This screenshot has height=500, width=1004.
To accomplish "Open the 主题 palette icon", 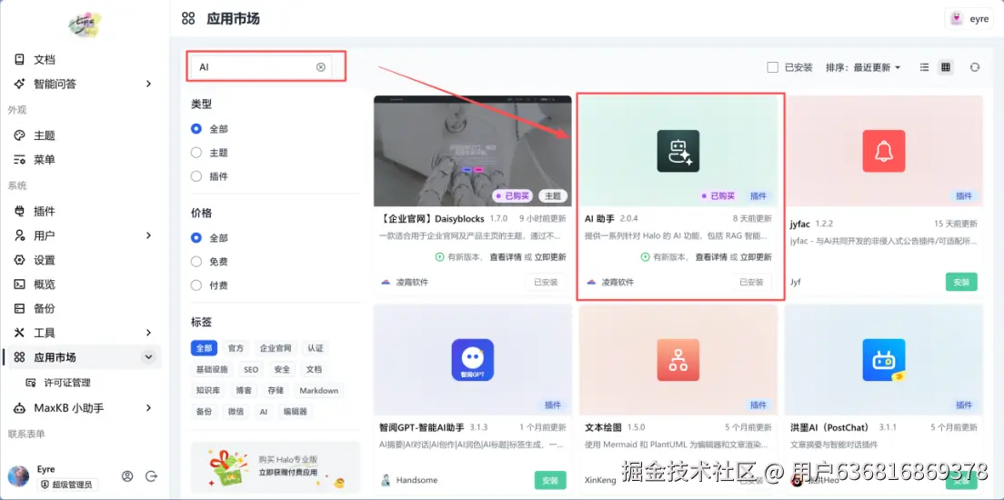I will [x=20, y=135].
